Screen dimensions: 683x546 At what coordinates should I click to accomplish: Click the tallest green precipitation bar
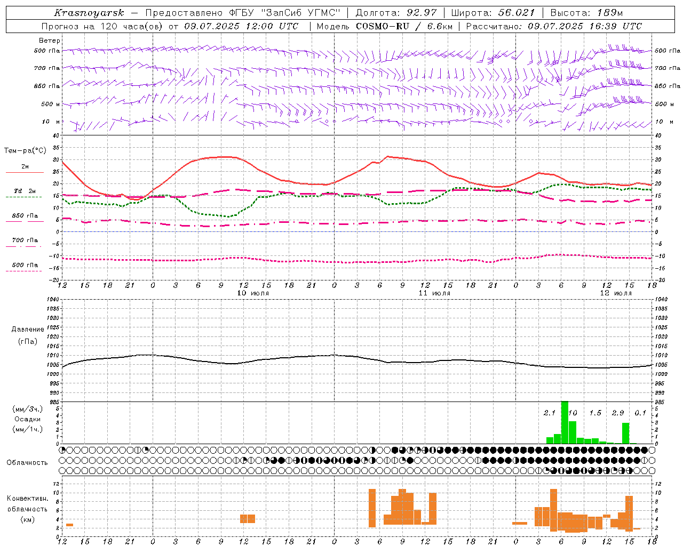565,422
